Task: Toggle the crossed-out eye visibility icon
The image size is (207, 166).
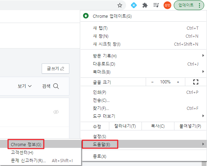Action: pyautogui.click(x=56, y=112)
